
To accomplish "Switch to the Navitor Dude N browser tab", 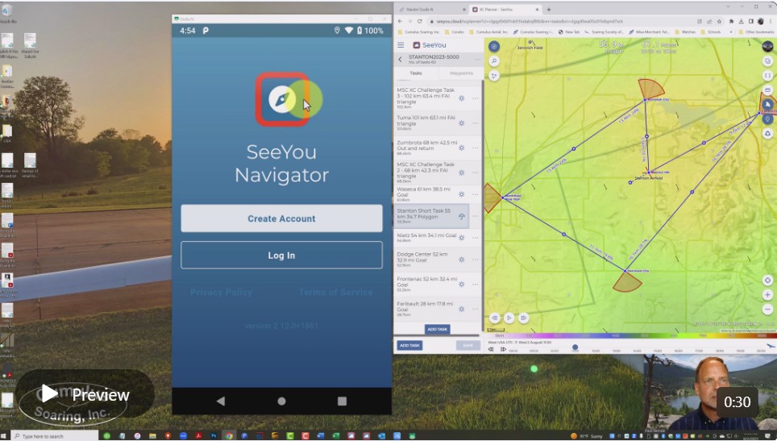I will [x=430, y=10].
